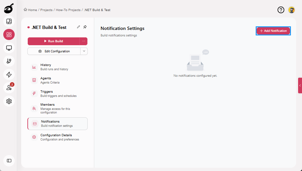Open the help question mark icon
This screenshot has height=171, width=302.
[x=281, y=10]
